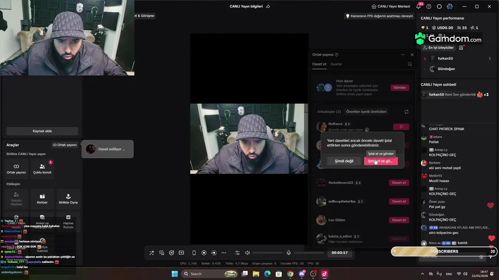Image resolution: width=499 pixels, height=280 pixels.
Task: Select the Önerilen içerik üreticileri tab
Action: 366,112
